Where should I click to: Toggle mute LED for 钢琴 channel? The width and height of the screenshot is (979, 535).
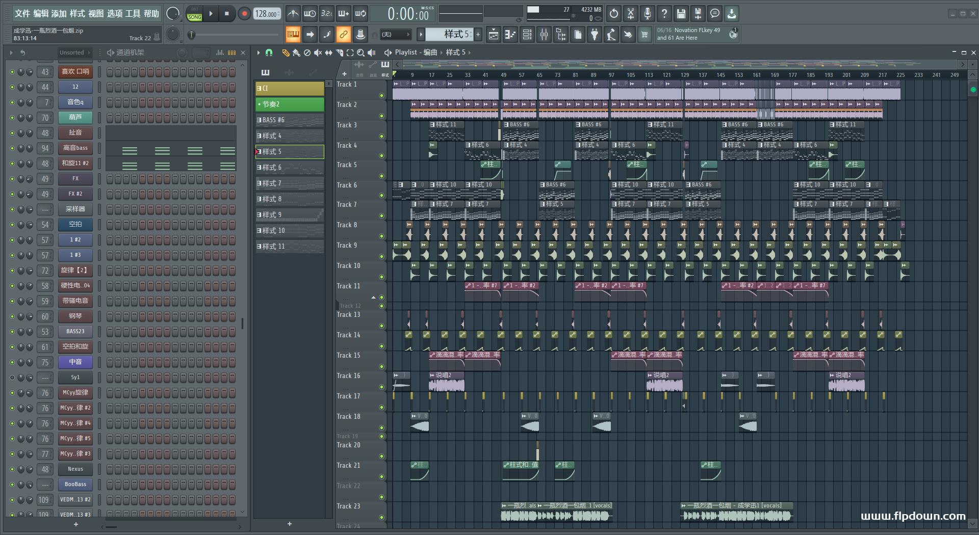click(12, 316)
